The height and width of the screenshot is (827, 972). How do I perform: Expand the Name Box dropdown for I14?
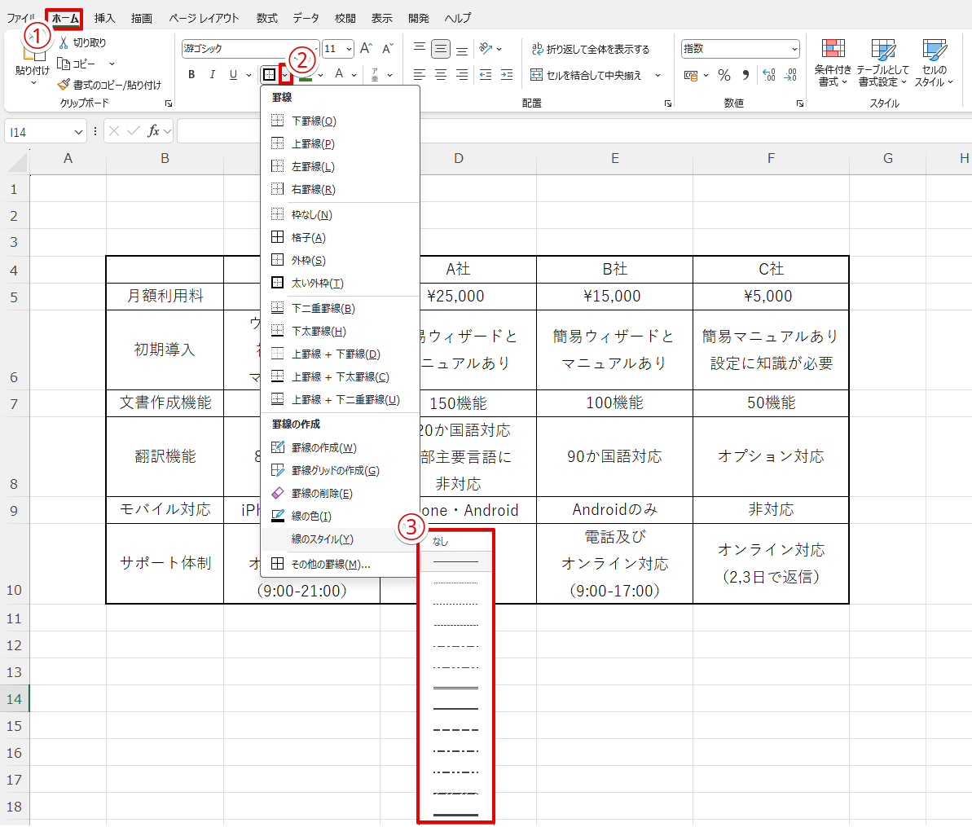[x=78, y=132]
